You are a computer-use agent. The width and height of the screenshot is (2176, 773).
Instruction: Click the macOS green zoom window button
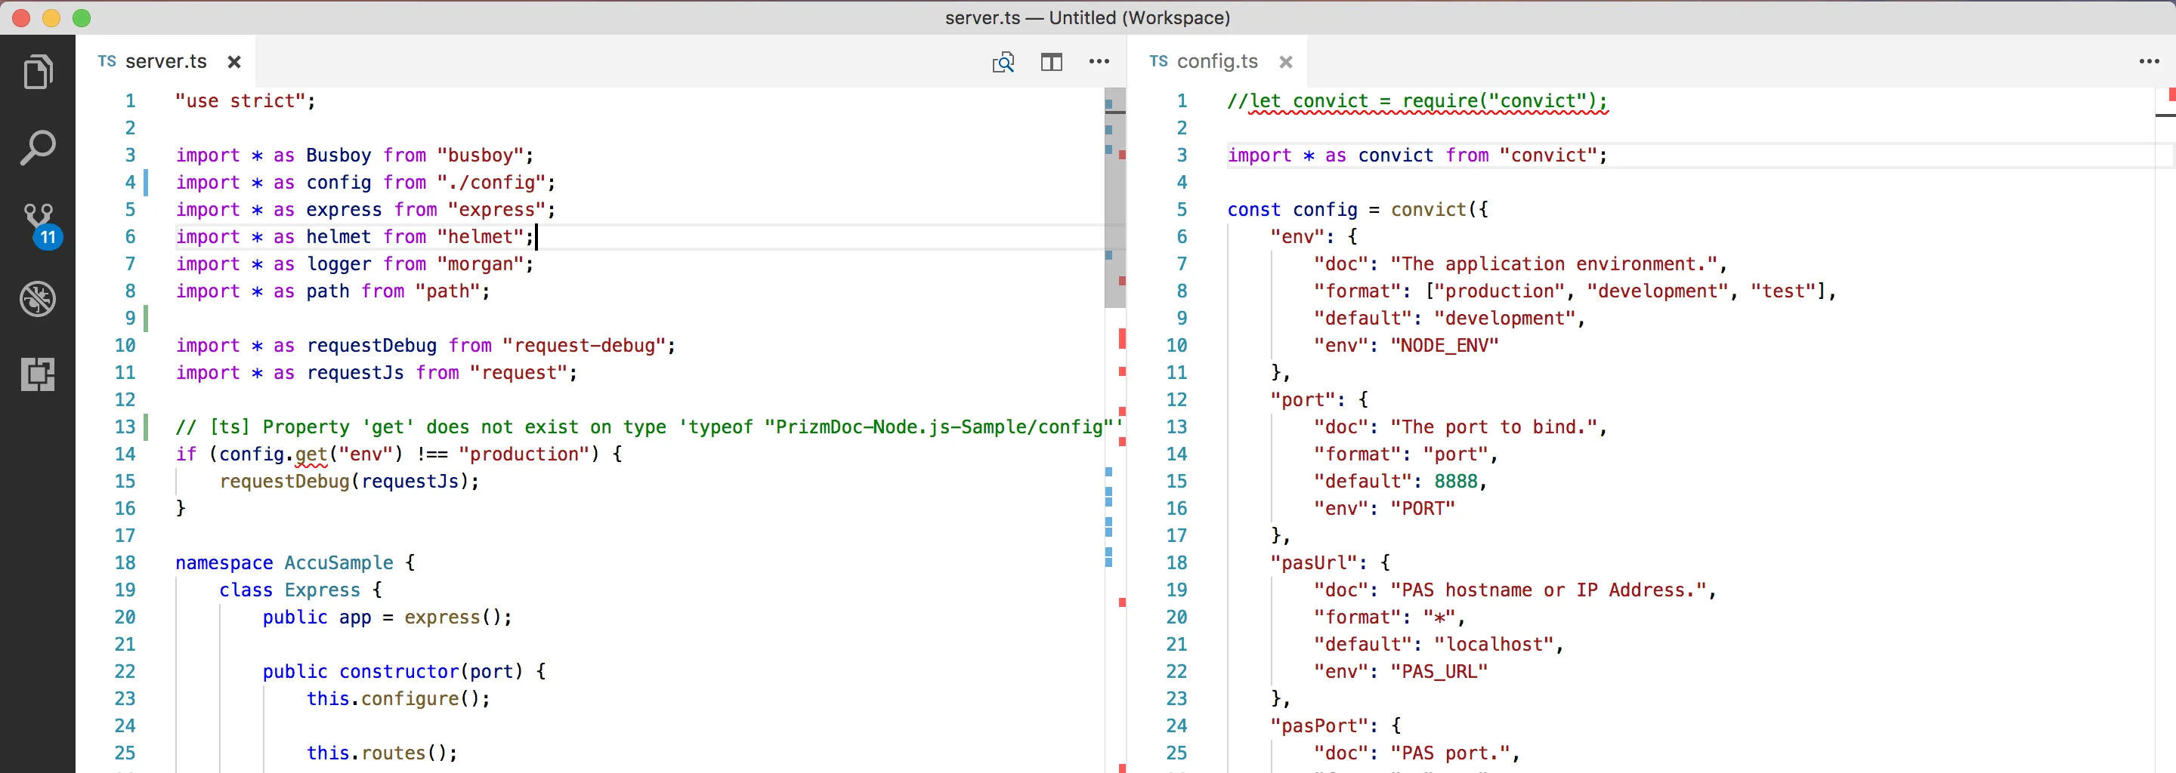[81, 17]
